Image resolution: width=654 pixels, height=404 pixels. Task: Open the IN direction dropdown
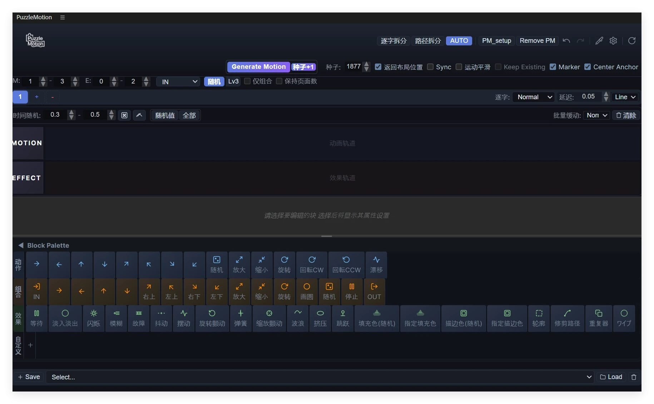point(178,82)
